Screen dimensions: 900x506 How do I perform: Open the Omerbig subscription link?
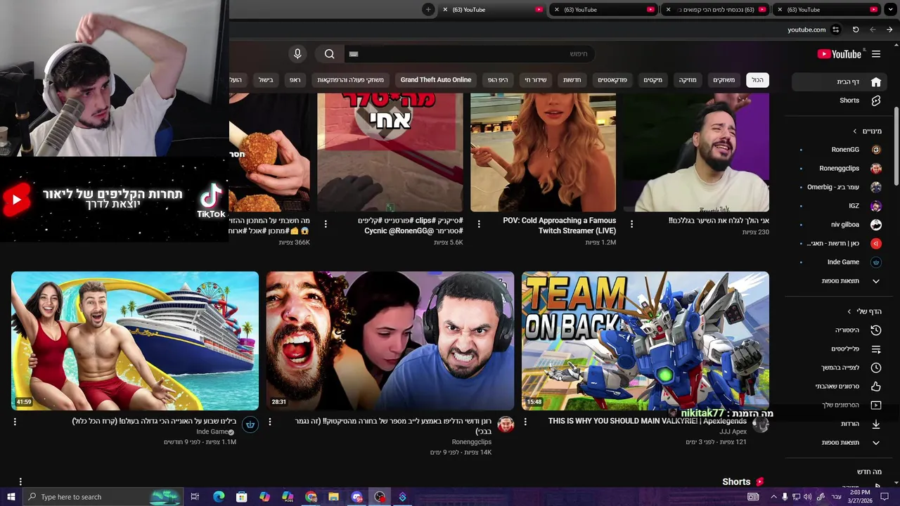coord(833,188)
